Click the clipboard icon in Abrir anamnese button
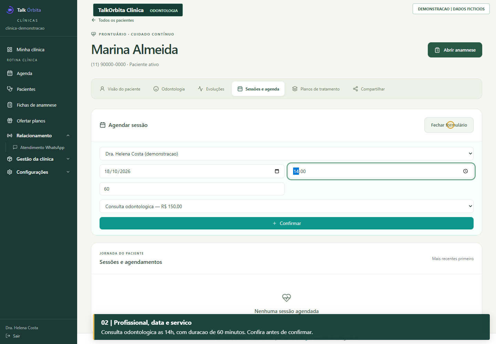This screenshot has width=496, height=344. click(x=437, y=50)
